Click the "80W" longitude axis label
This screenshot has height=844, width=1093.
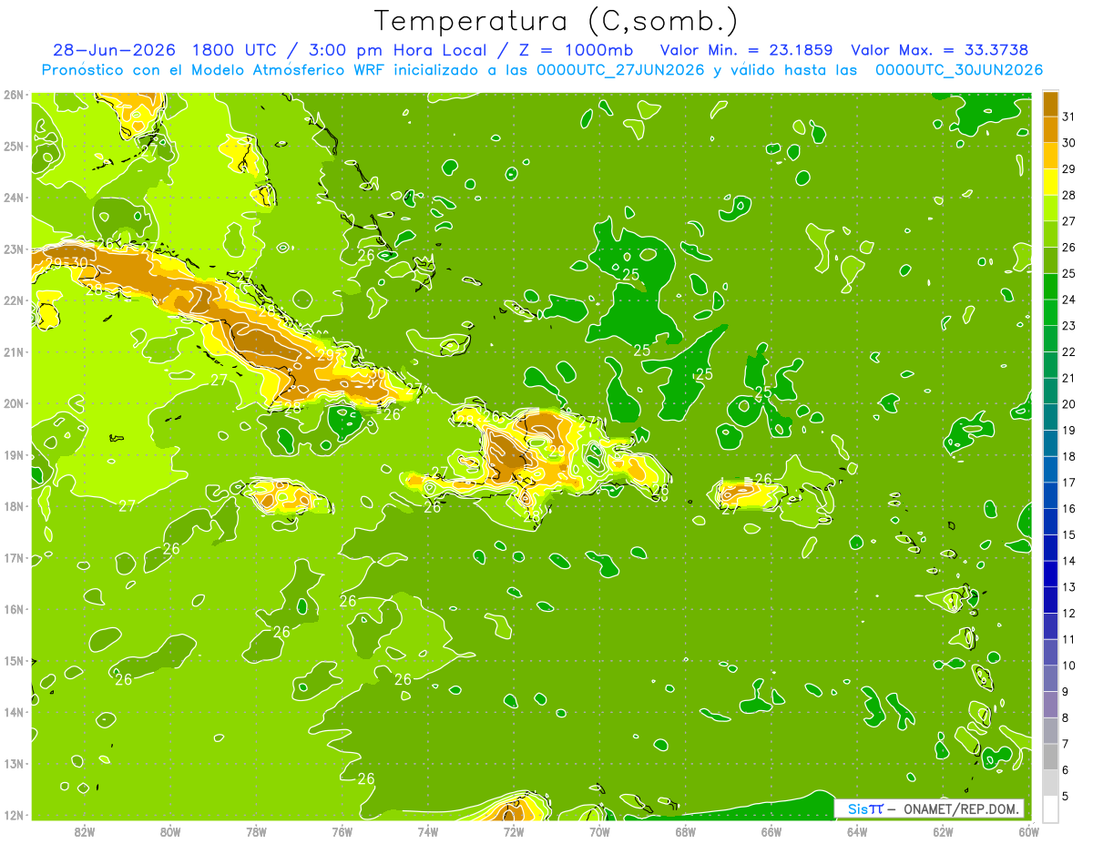pos(170,831)
